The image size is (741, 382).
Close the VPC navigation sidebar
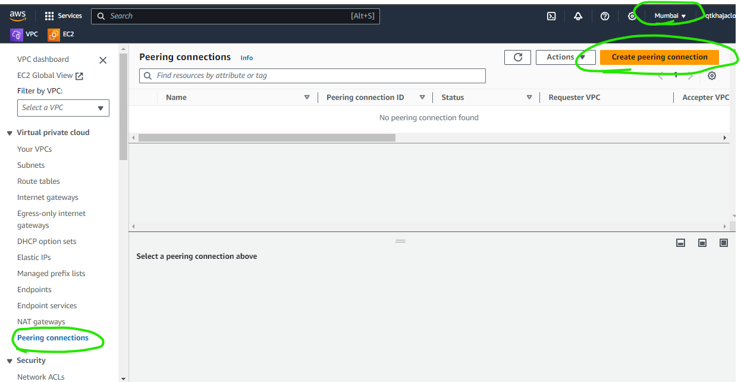(103, 60)
